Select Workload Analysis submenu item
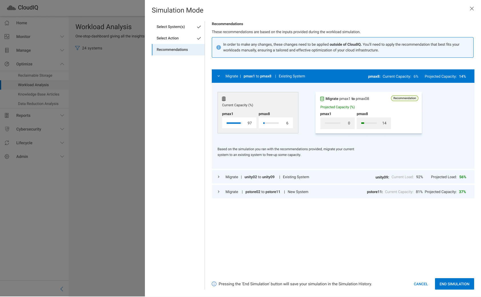Screen dimensions: 481x297 pos(34,85)
